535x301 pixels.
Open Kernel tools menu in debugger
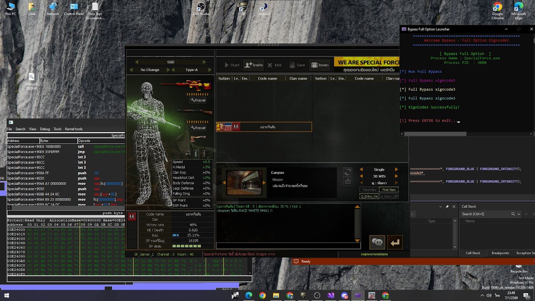tap(74, 129)
